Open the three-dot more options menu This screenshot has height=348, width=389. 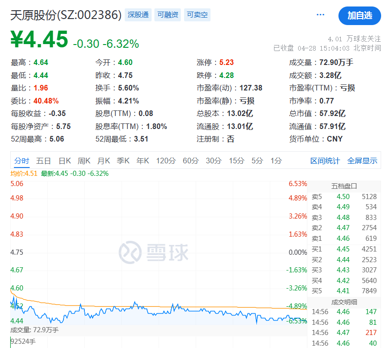[x=320, y=15]
